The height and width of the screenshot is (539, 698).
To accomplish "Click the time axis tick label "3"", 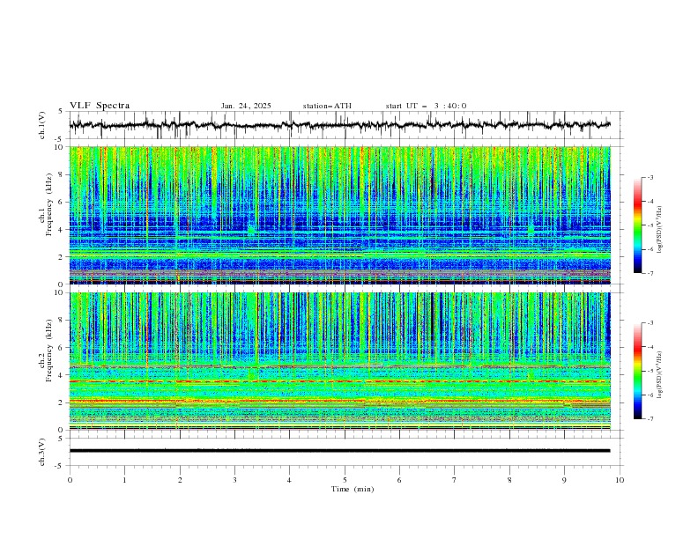I will (234, 480).
